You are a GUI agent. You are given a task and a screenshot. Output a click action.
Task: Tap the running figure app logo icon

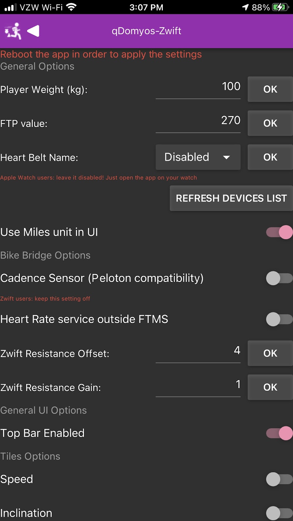(x=13, y=31)
